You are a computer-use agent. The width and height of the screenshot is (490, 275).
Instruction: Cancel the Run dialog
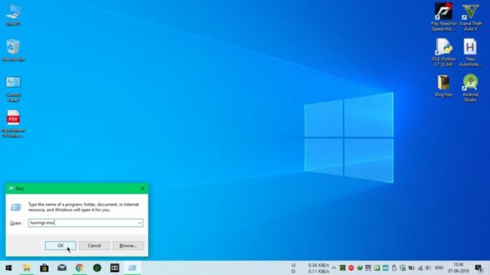[94, 246]
